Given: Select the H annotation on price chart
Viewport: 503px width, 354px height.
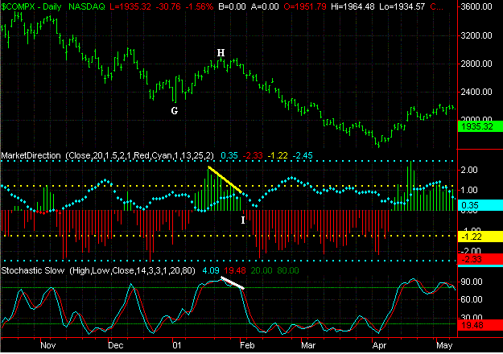Looking at the screenshot, I should pyautogui.click(x=221, y=52).
